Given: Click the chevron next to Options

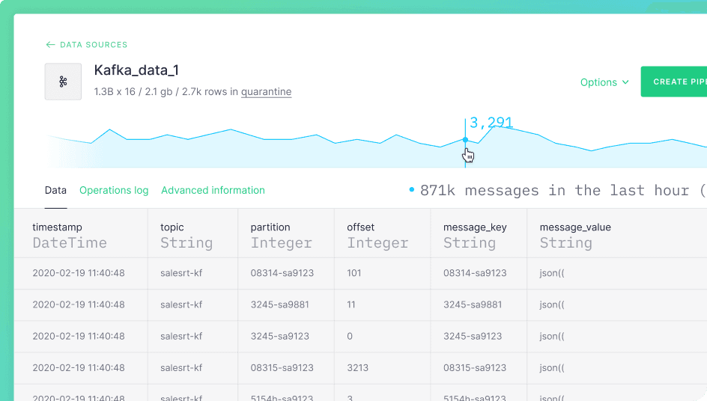Looking at the screenshot, I should coord(625,82).
